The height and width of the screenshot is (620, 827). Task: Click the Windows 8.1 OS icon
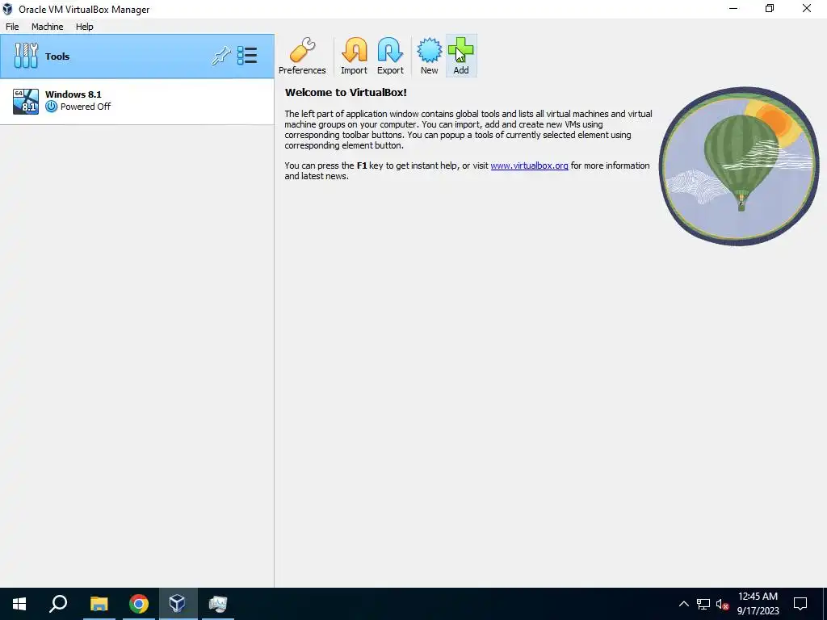pyautogui.click(x=26, y=101)
